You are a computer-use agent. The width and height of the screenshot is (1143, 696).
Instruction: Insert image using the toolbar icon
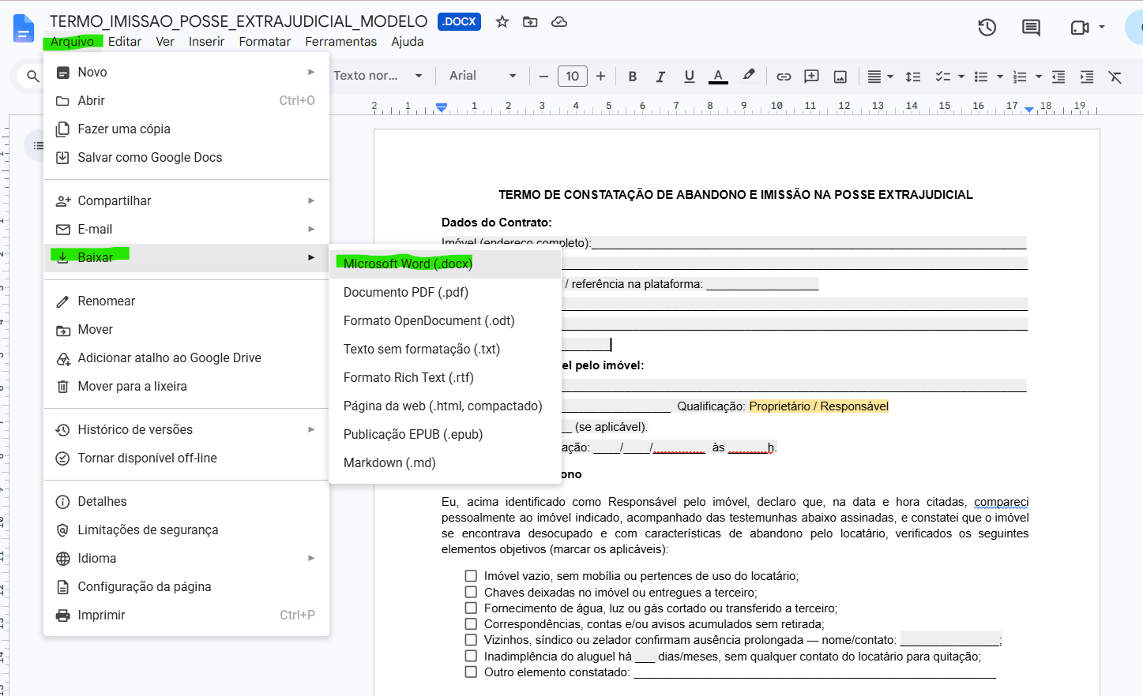[840, 77]
